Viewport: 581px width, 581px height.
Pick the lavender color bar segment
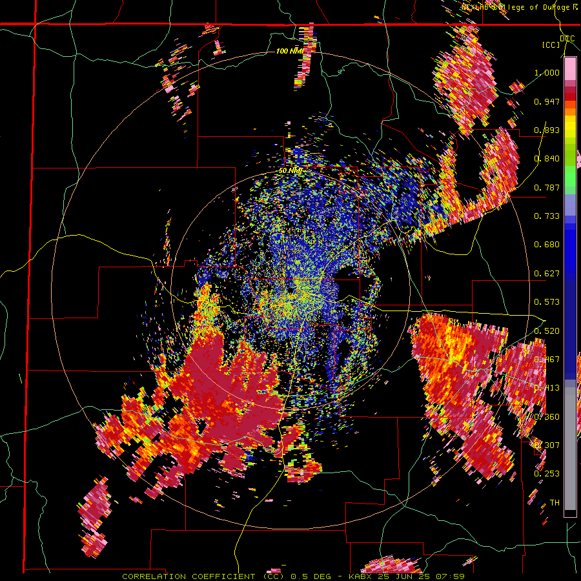coord(570,205)
